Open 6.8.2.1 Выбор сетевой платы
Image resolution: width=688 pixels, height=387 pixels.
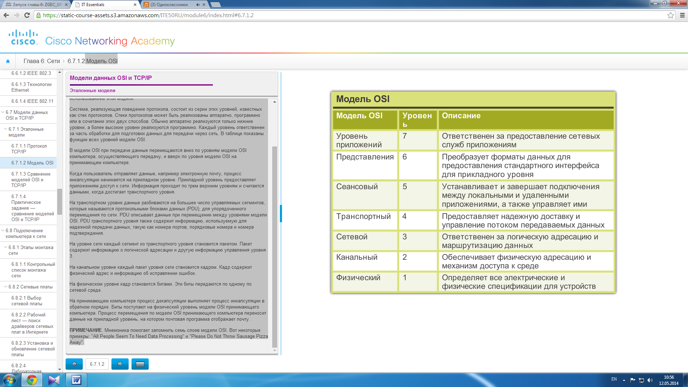pyautogui.click(x=28, y=301)
